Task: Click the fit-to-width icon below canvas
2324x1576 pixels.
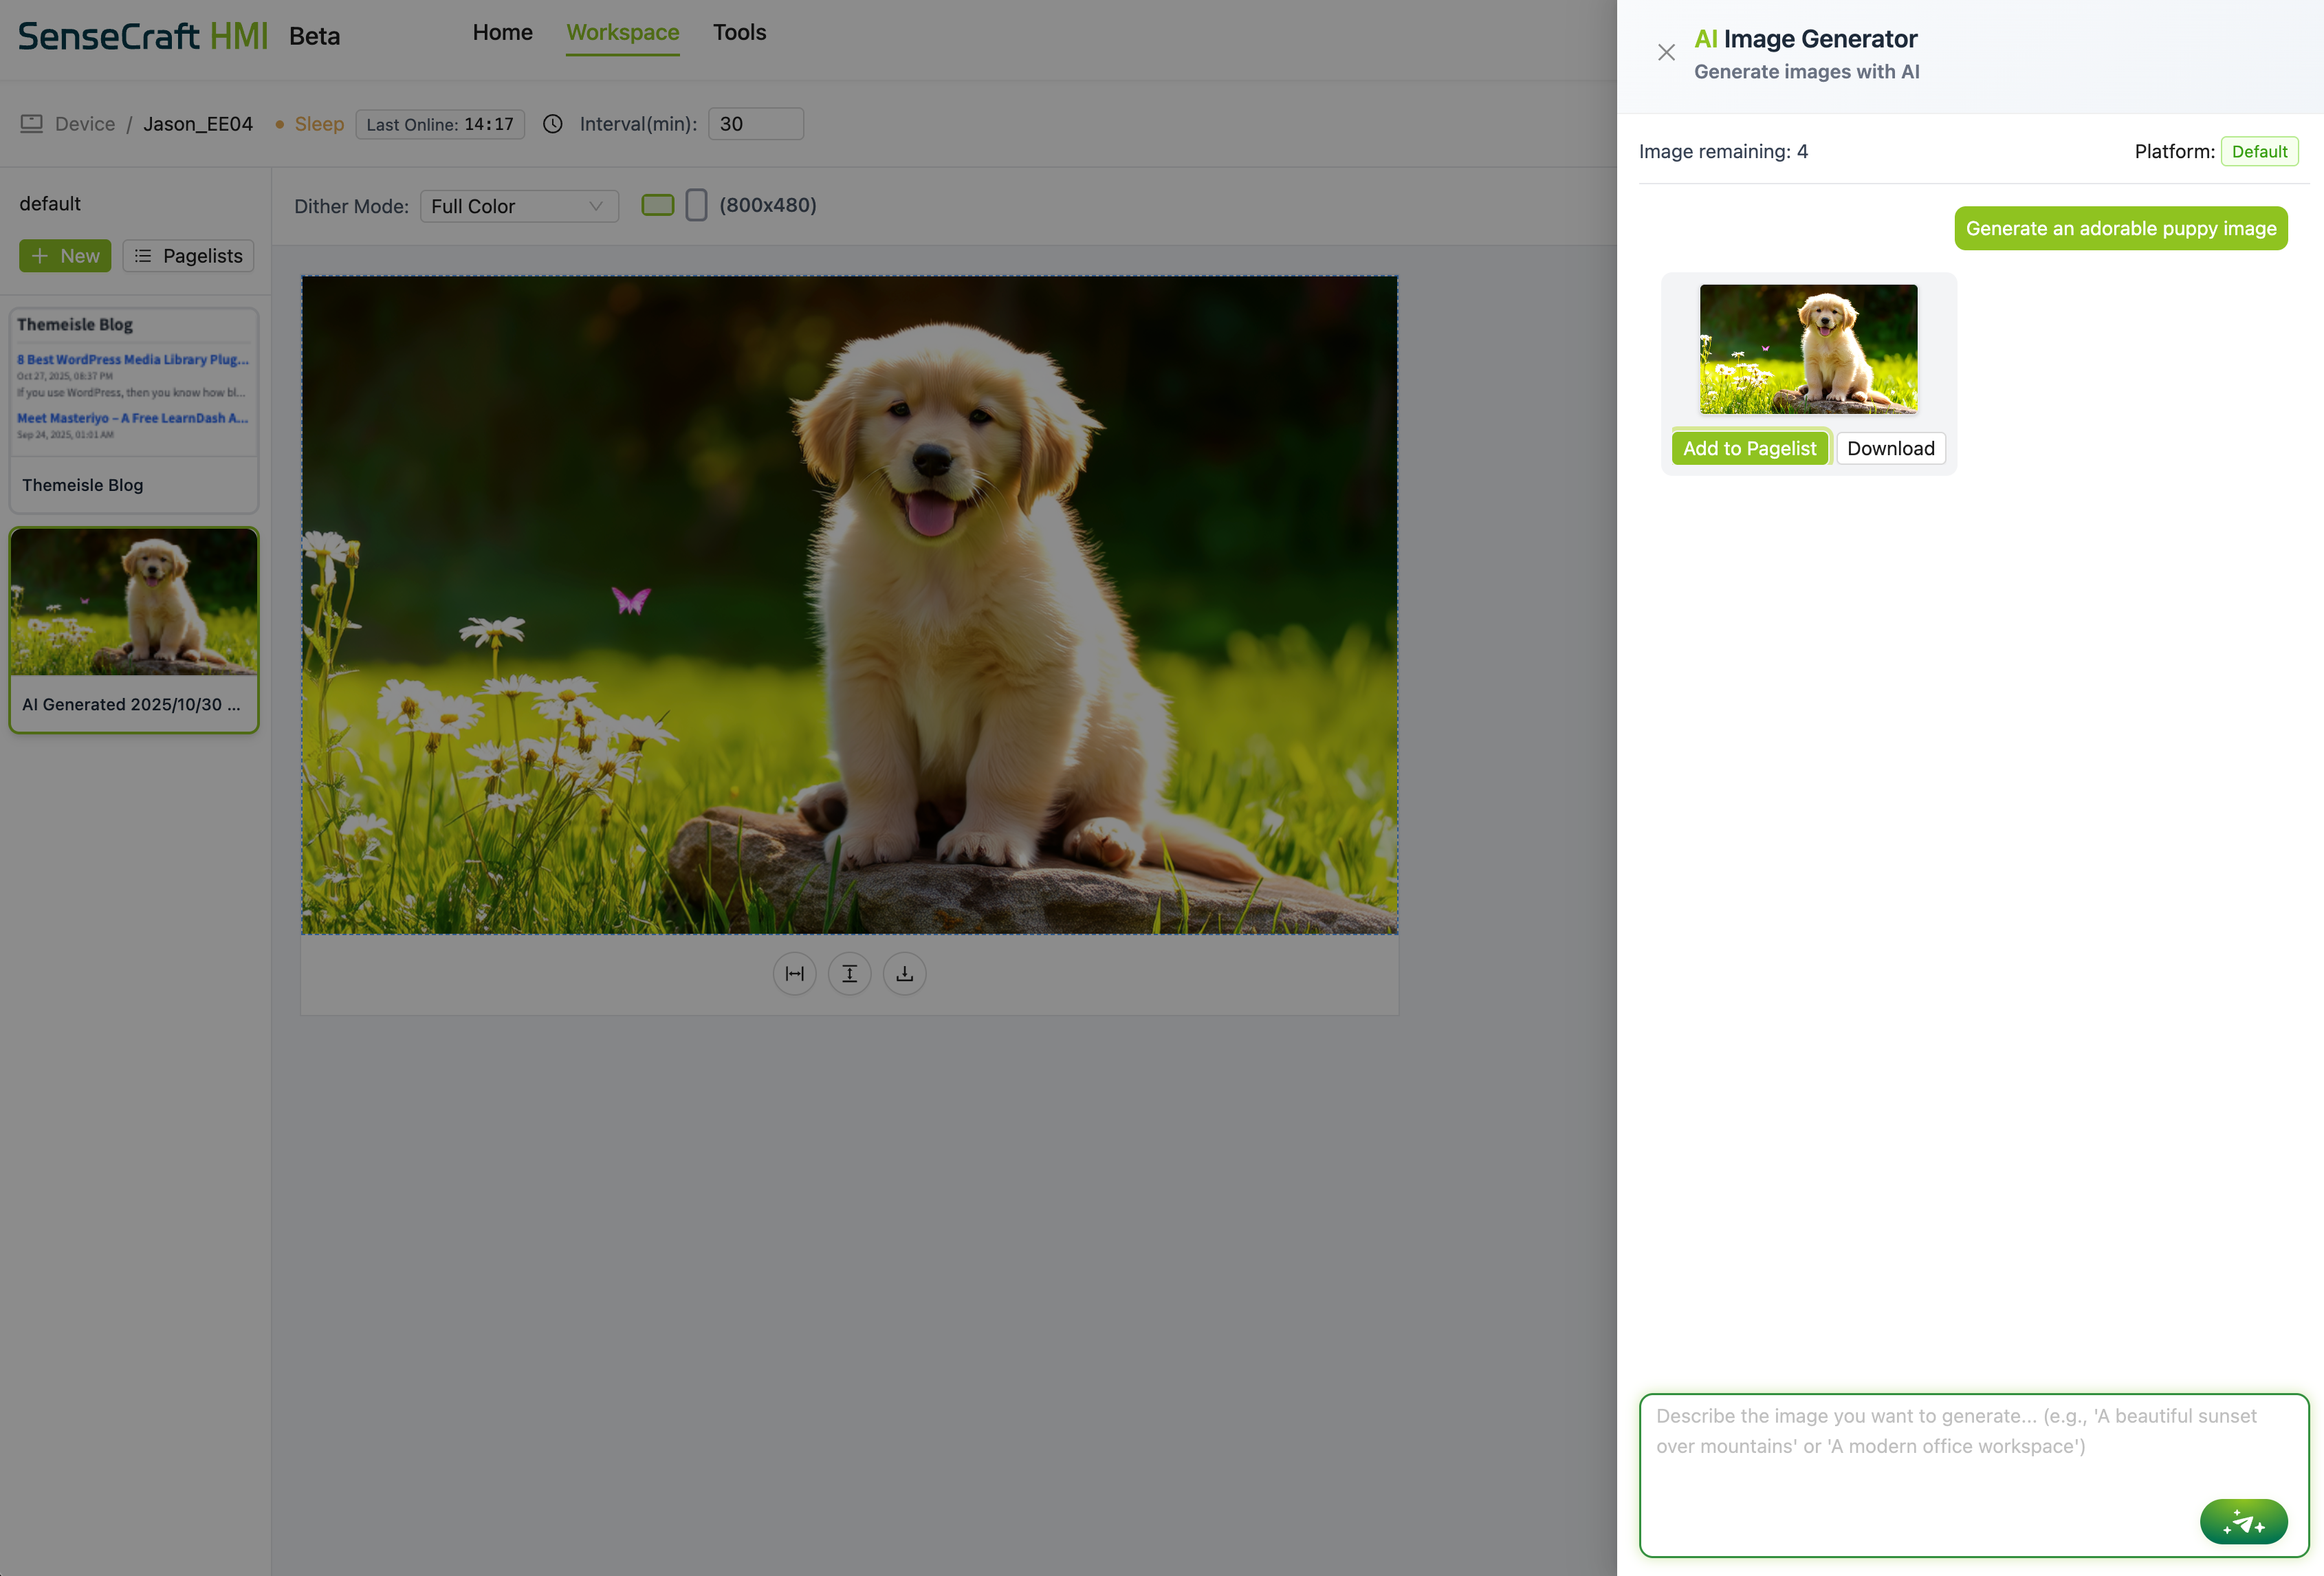Action: [794, 974]
